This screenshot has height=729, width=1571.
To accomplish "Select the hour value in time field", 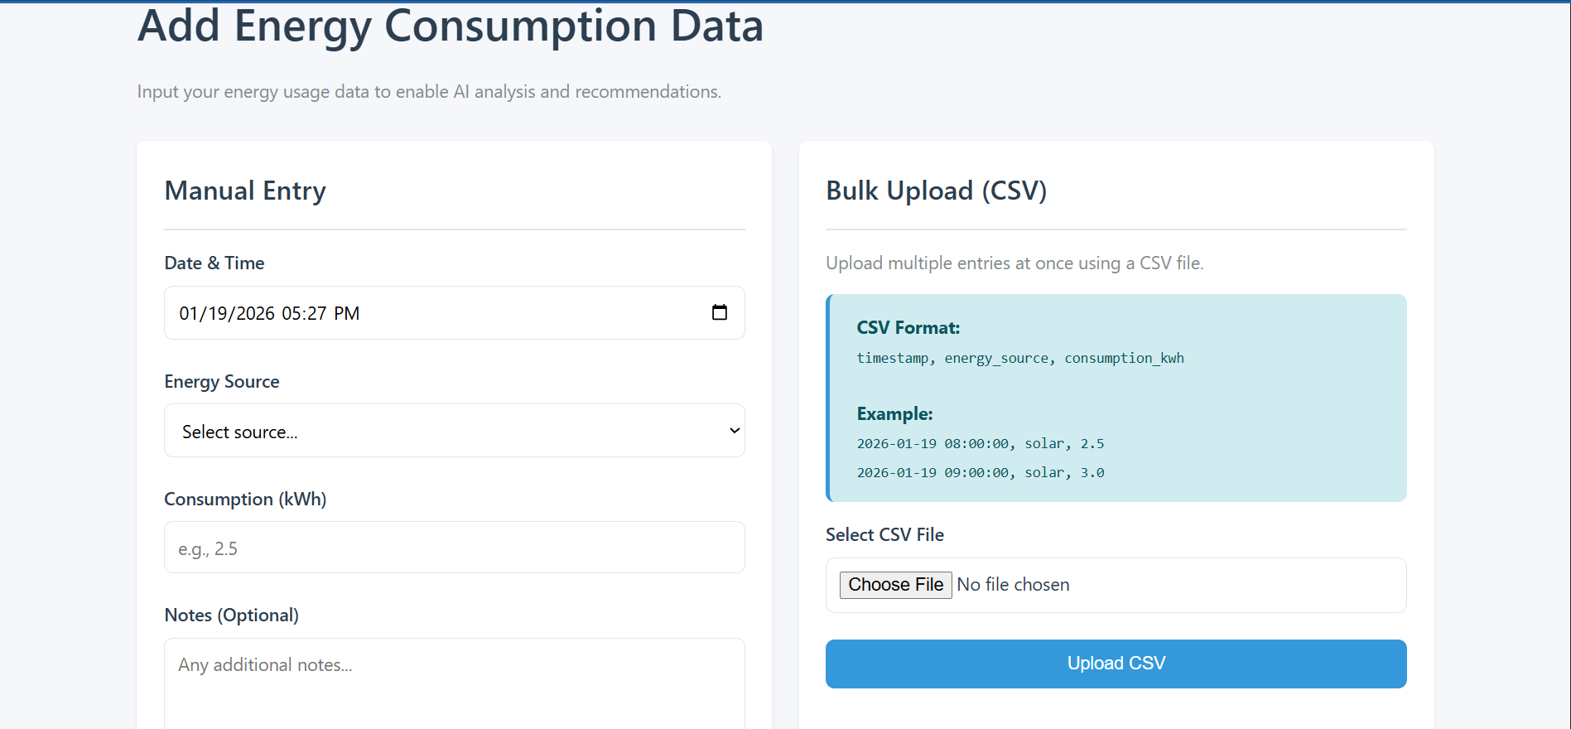I will (x=291, y=314).
